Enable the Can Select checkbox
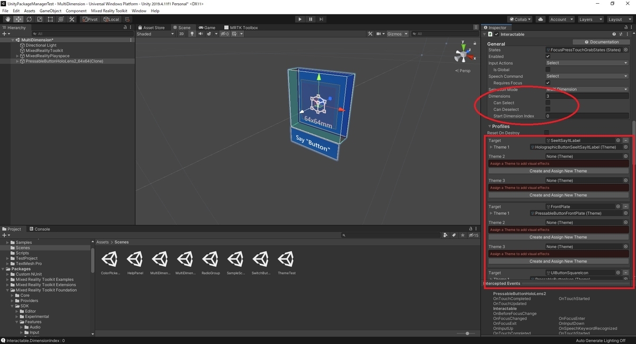The width and height of the screenshot is (636, 344). point(548,103)
